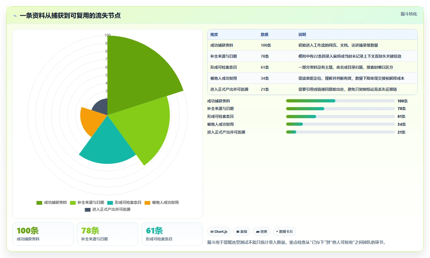Select the Chart.js chip

(219, 232)
